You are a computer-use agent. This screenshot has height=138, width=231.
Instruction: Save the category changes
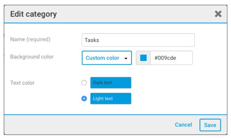coord(210,125)
